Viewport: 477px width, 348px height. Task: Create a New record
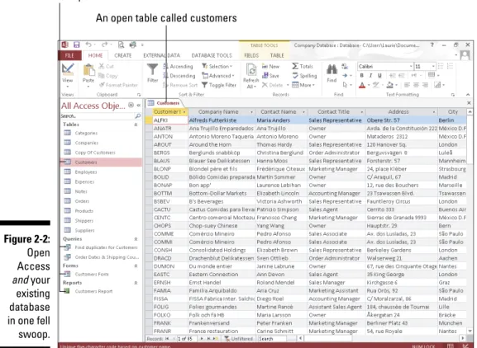(x=270, y=66)
